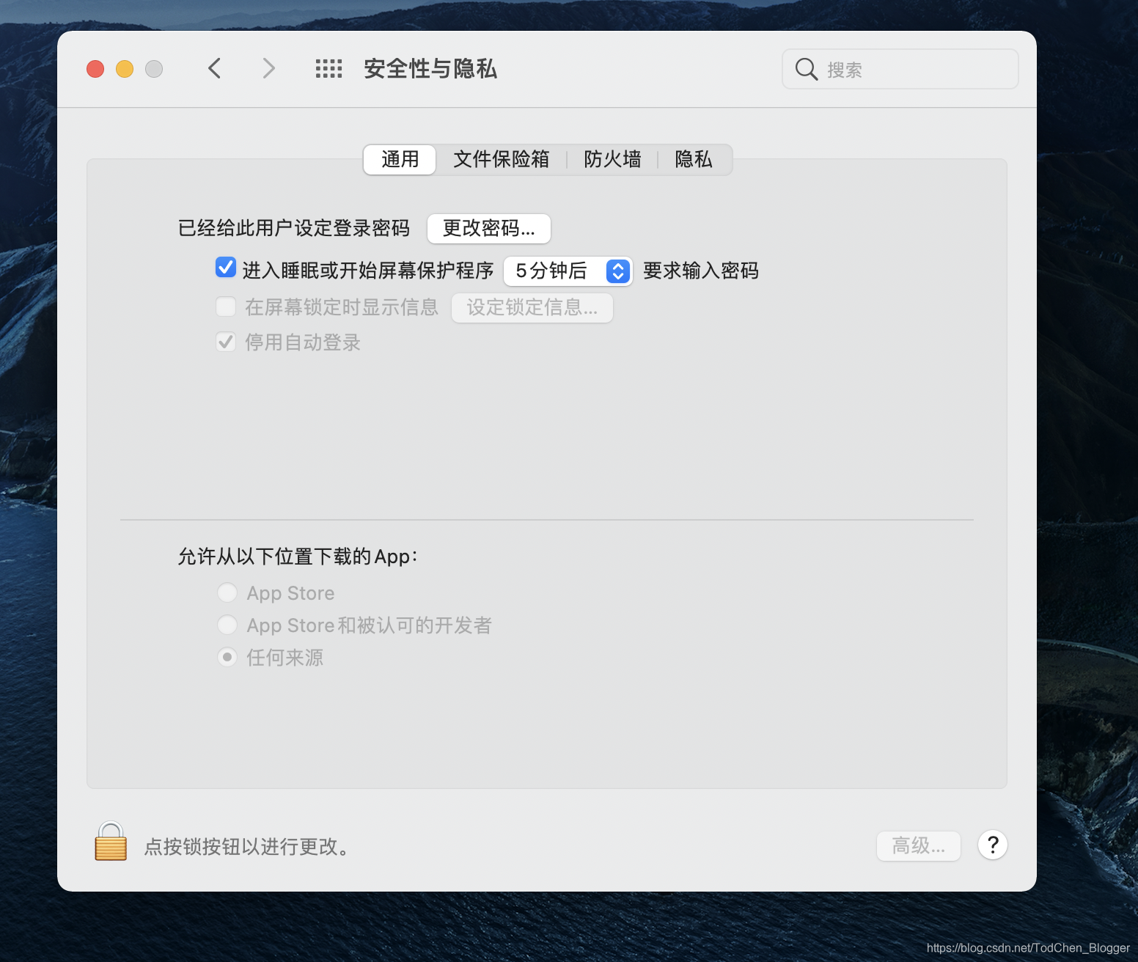The image size is (1138, 962).
Task: Toggle 停用自动登录 checkbox
Action: coord(226,342)
